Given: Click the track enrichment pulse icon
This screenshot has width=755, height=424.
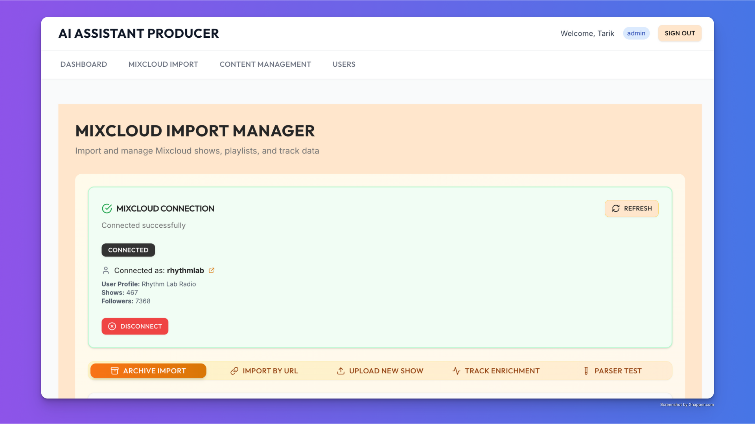Looking at the screenshot, I should 456,371.
